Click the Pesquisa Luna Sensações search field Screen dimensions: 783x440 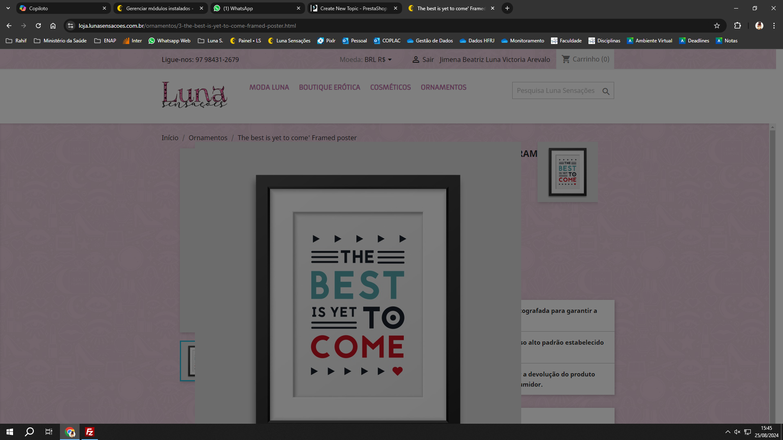[x=555, y=90]
